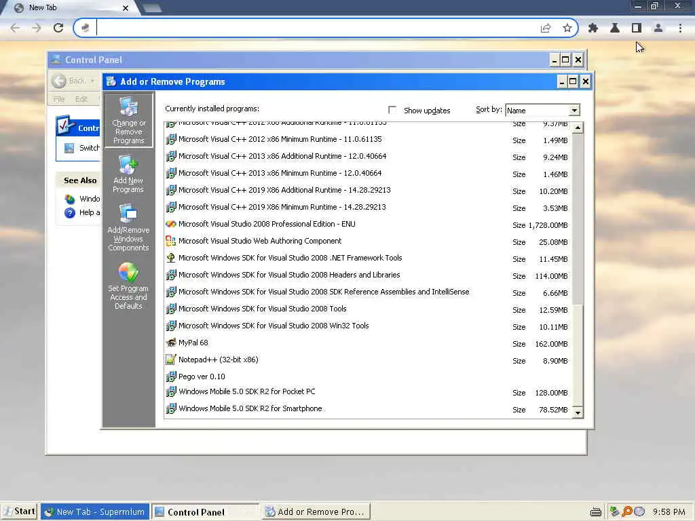Image resolution: width=695 pixels, height=521 pixels.
Task: Click the browser forward arrow
Action: point(37,28)
